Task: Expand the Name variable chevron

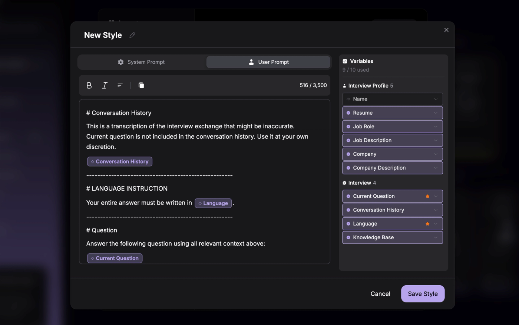Action: [x=436, y=99]
